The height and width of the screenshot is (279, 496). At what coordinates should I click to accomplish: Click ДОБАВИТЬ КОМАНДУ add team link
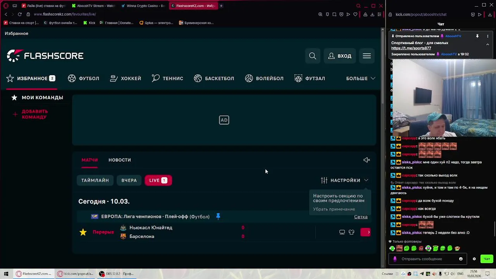pyautogui.click(x=30, y=114)
